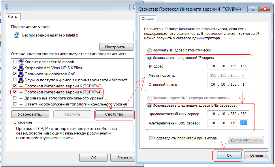
Task: Confirm IPv4 settings with OK
Action: tap(229, 155)
